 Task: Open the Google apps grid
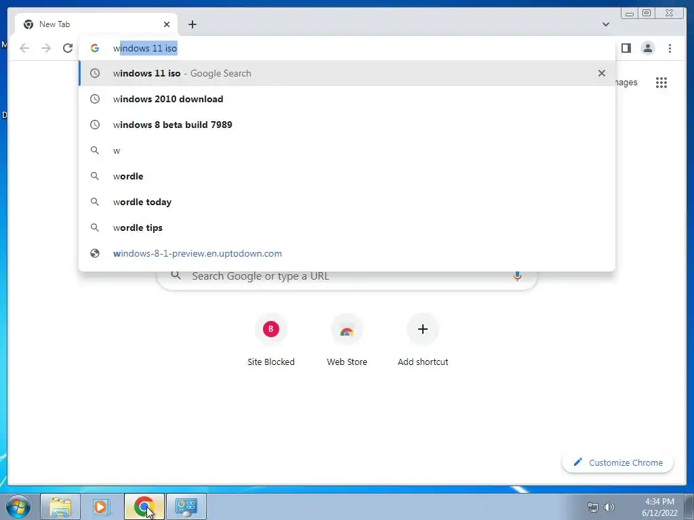pos(661,82)
